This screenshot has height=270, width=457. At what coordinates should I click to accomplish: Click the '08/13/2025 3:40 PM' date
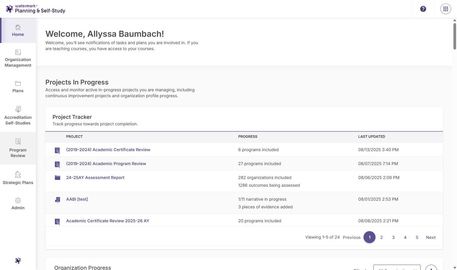click(x=378, y=150)
